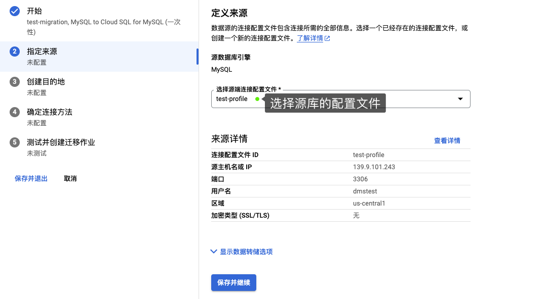
Task: Click the 取消 option
Action: tap(70, 178)
